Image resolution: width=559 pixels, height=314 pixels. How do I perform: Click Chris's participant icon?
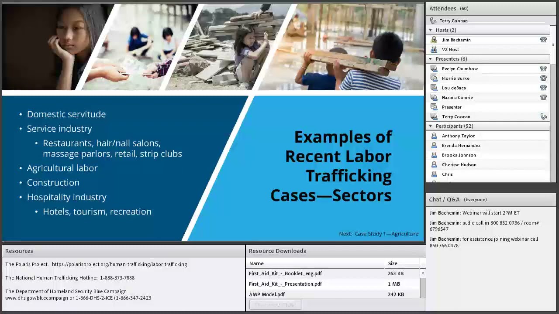tap(434, 174)
